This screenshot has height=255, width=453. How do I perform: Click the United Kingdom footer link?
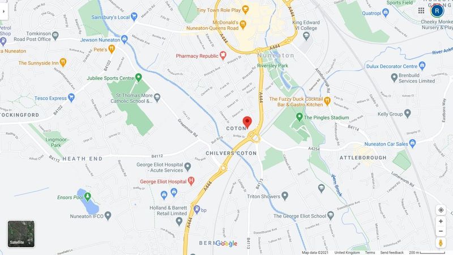point(347,253)
